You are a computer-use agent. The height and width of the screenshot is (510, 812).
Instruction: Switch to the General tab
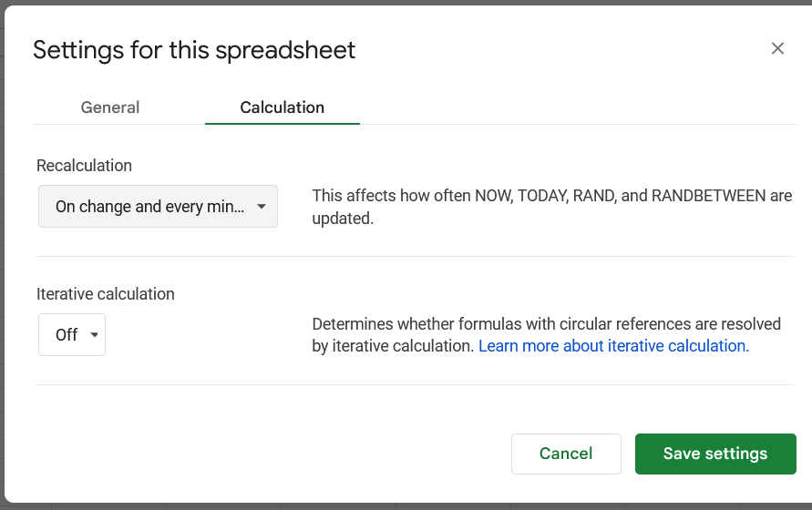pos(110,107)
